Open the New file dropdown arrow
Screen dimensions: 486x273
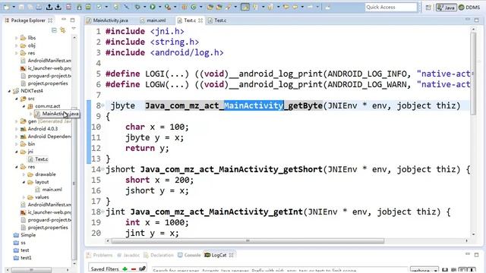14,7
